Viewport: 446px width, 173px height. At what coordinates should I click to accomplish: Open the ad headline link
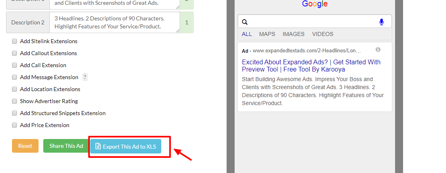(311, 66)
